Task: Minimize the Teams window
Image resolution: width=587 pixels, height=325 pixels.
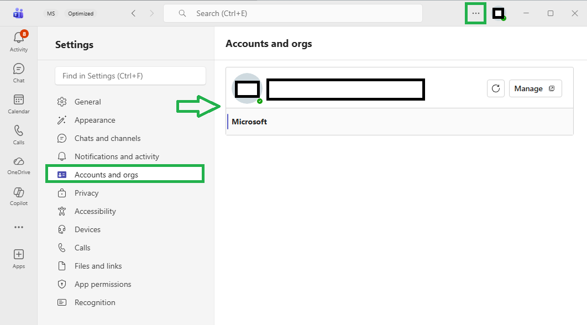Action: [526, 13]
